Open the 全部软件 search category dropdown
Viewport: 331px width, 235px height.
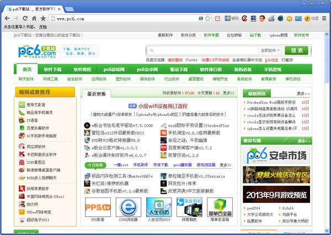(270, 50)
